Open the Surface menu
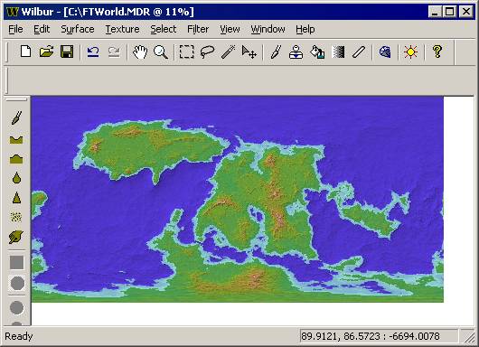 pos(78,29)
